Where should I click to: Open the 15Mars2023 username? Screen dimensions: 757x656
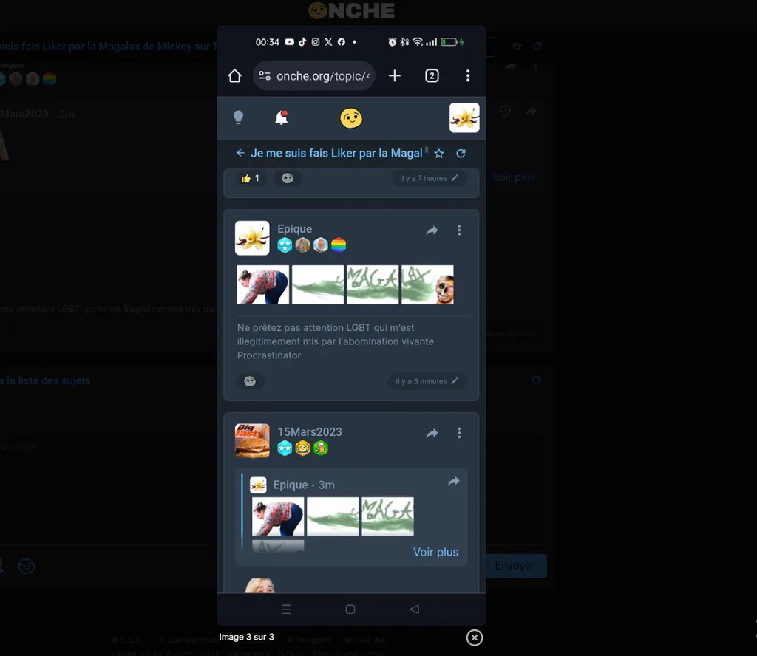pos(310,431)
